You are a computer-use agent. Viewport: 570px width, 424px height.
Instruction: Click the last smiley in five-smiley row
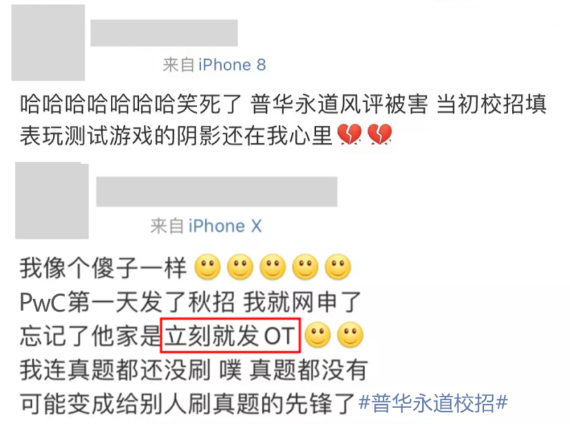pyautogui.click(x=338, y=267)
